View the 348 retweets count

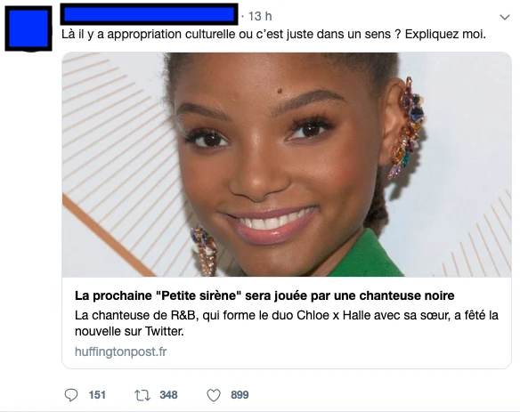[x=168, y=395]
